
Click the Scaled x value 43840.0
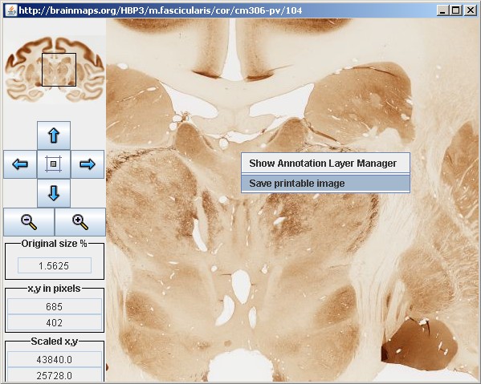55,359
